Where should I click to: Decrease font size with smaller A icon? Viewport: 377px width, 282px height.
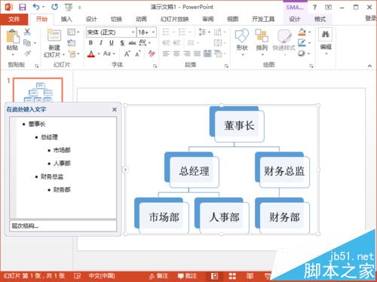click(x=138, y=54)
